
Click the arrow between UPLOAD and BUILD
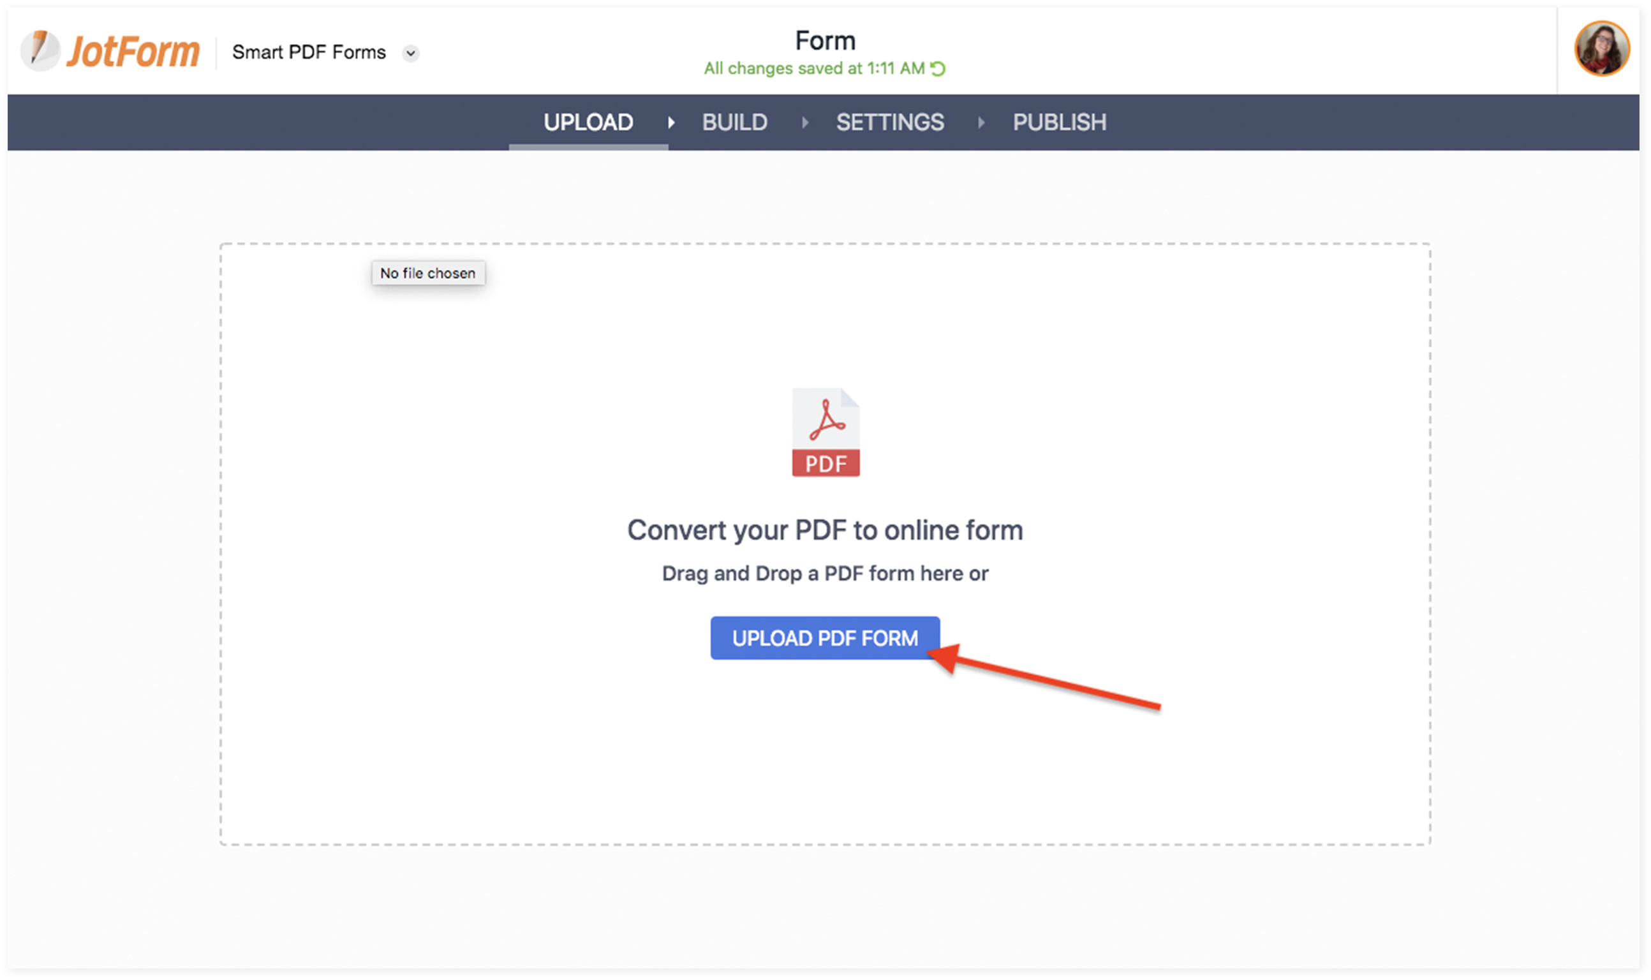click(670, 122)
